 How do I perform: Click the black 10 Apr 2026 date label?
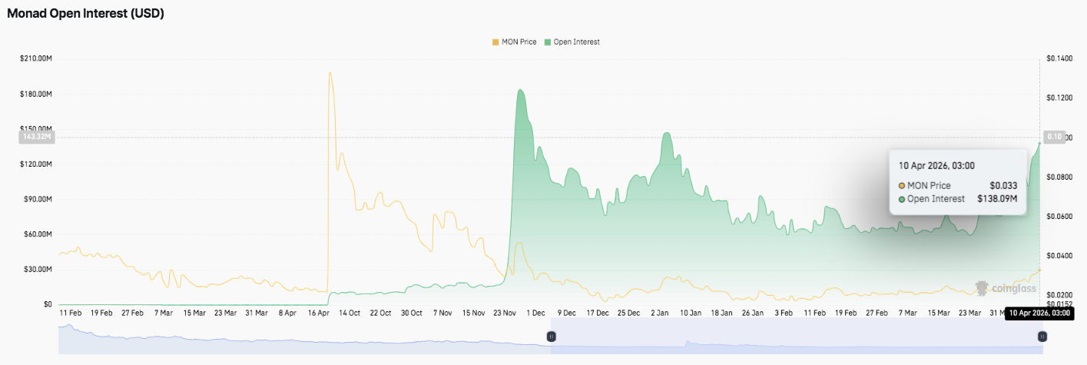(1039, 313)
